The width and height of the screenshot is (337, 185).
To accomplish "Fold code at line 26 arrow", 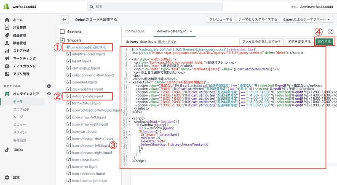I will (129, 131).
